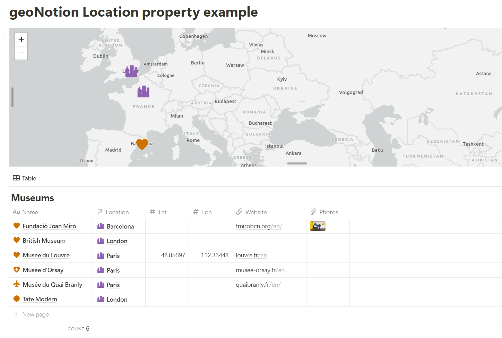Click the orange heart marker at Barcelona
Viewport: 502px width, 338px height.
(x=142, y=144)
